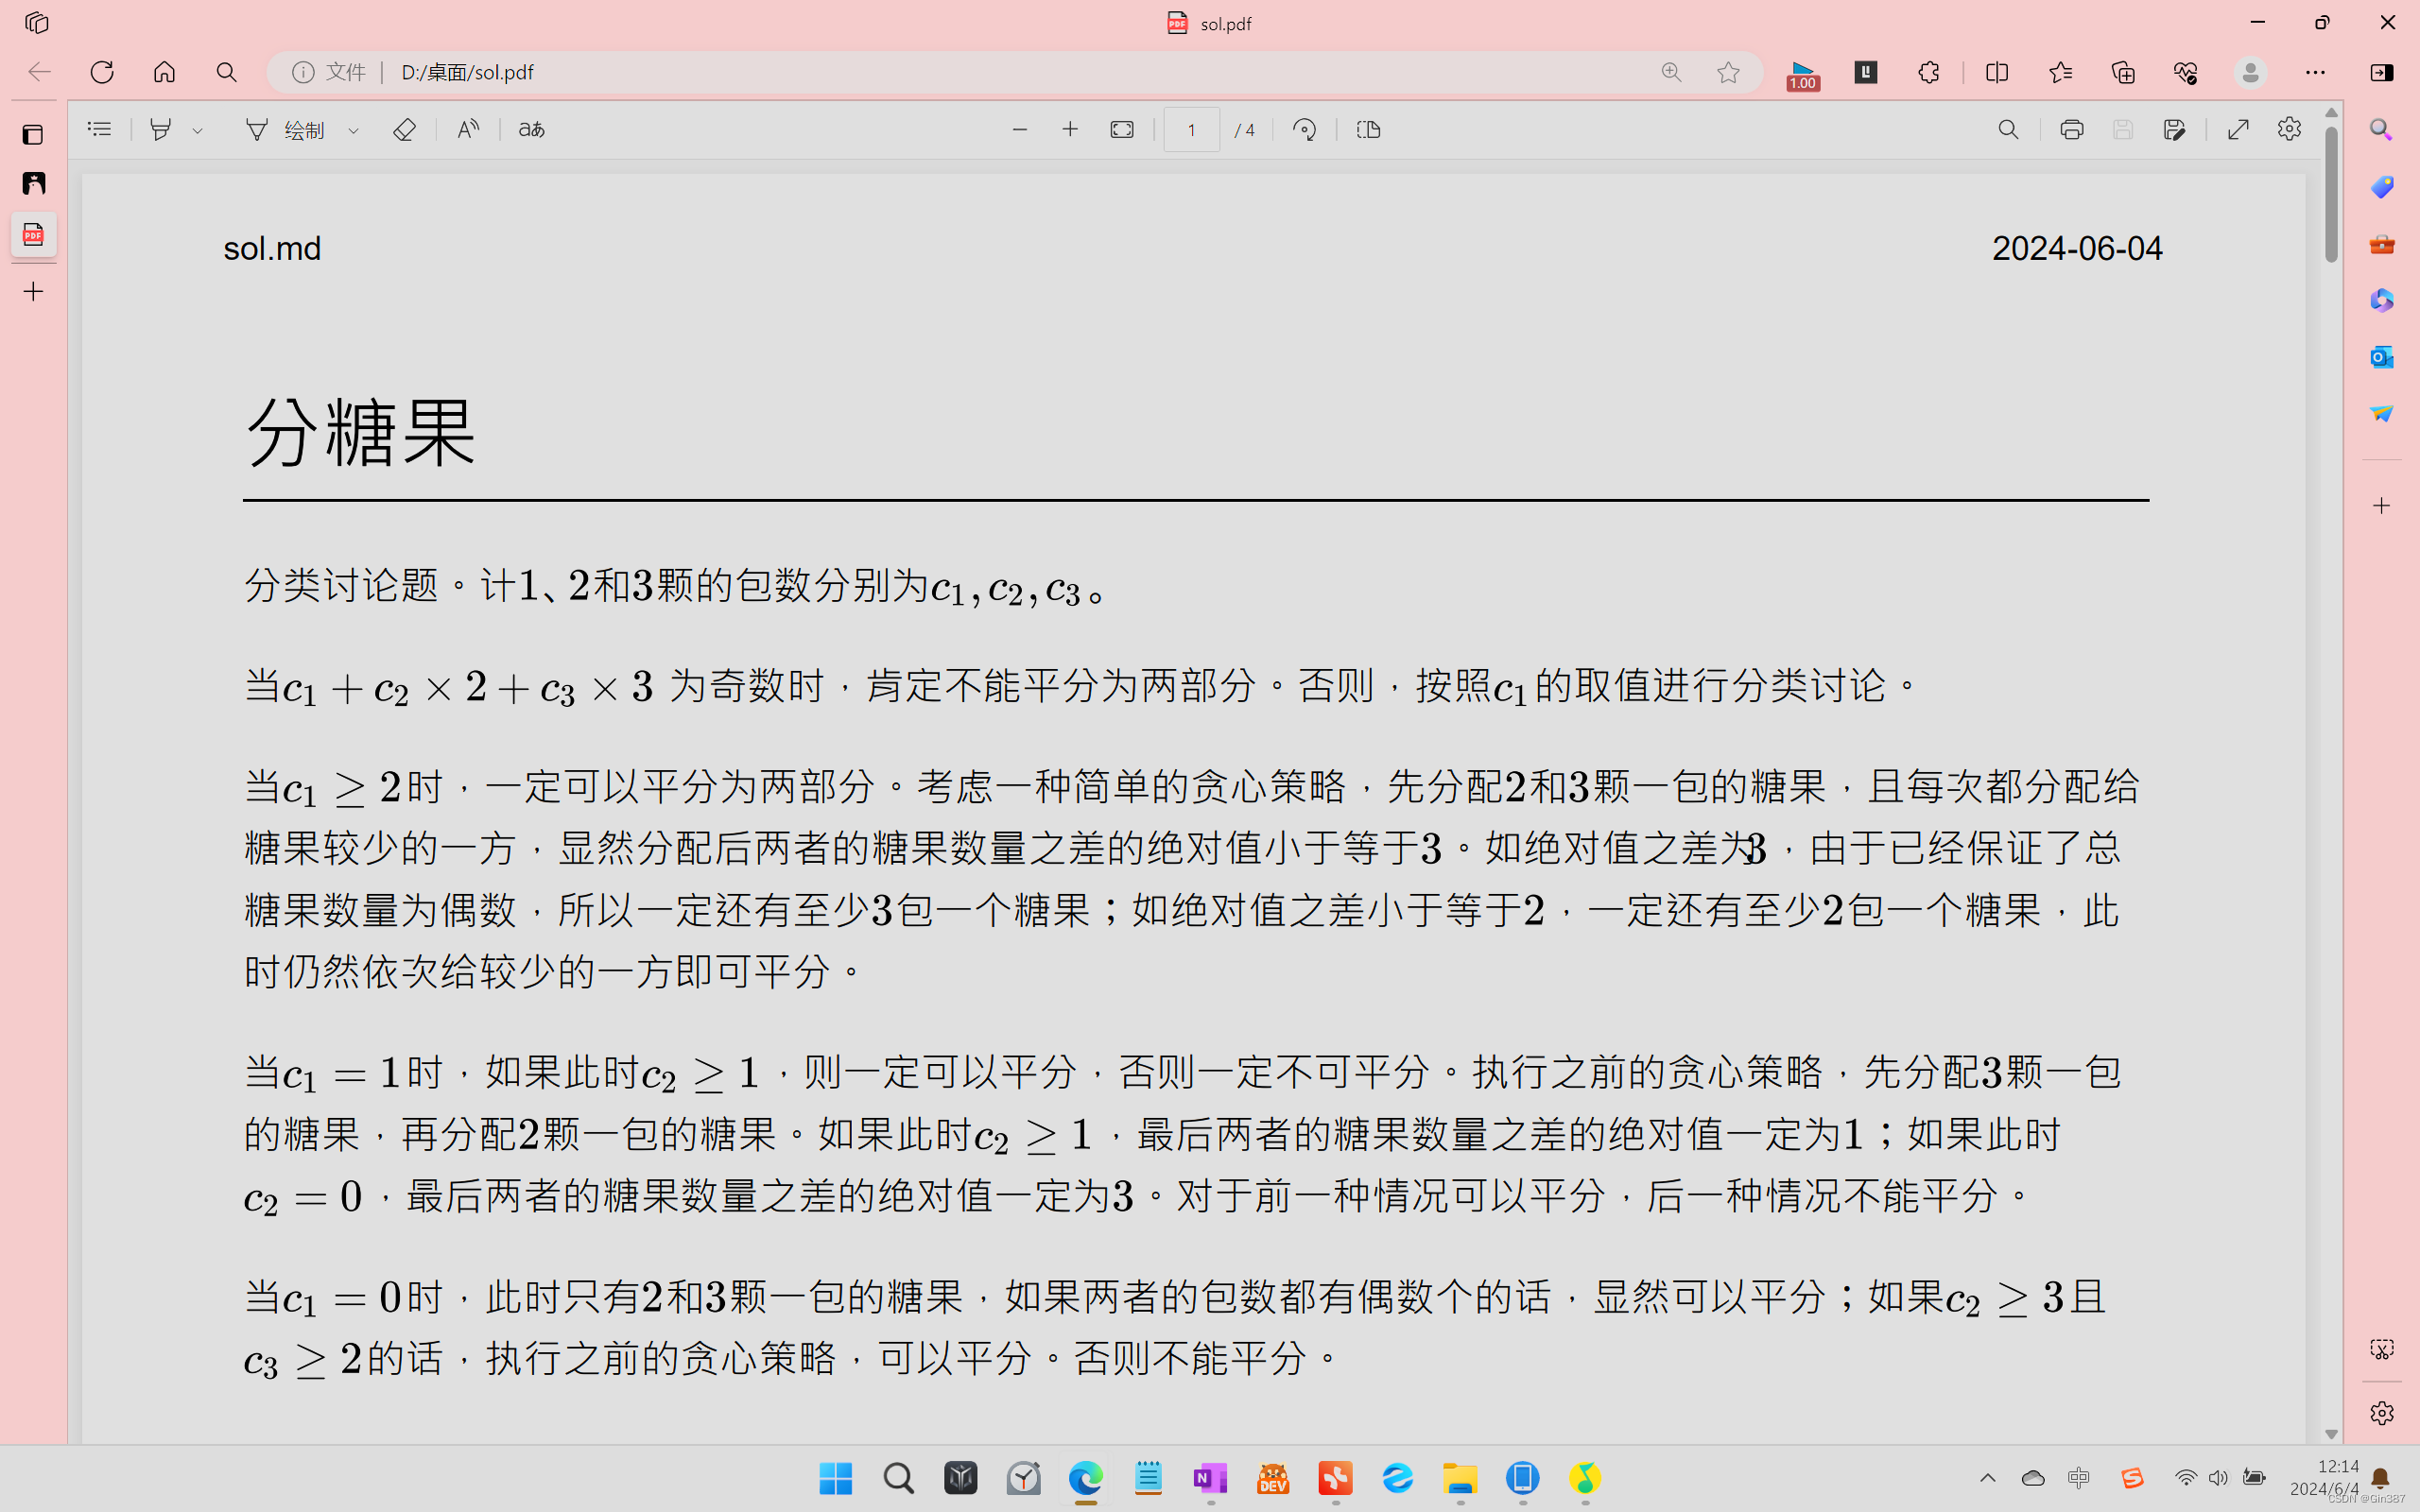This screenshot has height=1512, width=2420.
Task: Open the 绘制 draw options dropdown
Action: (x=353, y=129)
